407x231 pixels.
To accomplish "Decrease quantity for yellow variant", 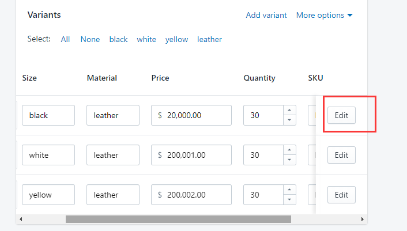I will [288, 199].
